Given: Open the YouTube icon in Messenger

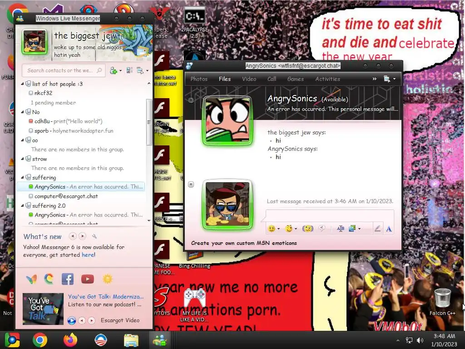Looking at the screenshot, I should coord(88,279).
